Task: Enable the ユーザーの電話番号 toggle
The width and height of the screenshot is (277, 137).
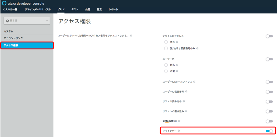Action: 269,92
